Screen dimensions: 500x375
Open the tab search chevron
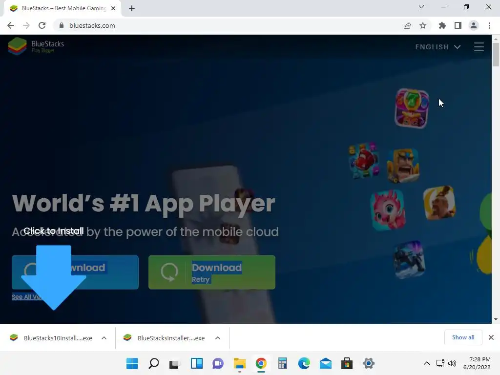[x=421, y=7]
